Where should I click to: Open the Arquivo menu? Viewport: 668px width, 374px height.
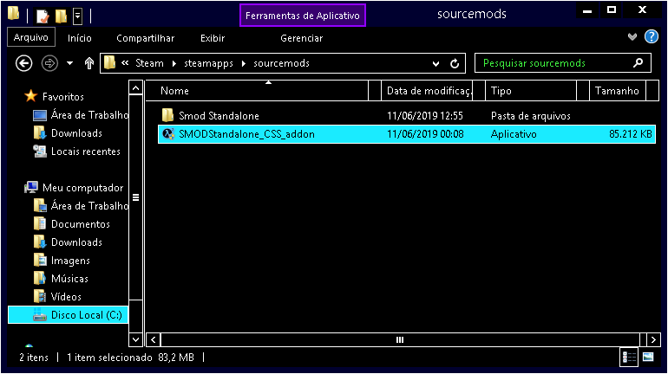(x=31, y=37)
